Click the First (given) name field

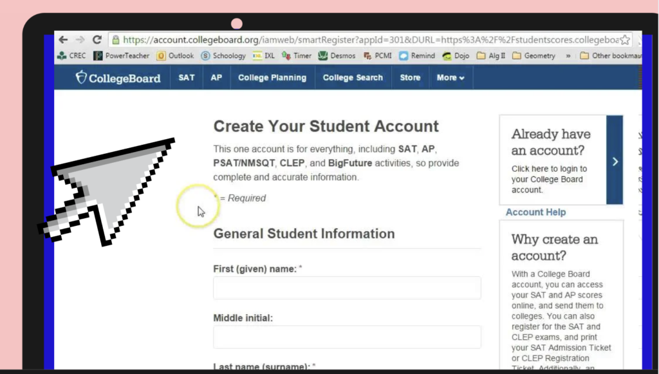(347, 288)
